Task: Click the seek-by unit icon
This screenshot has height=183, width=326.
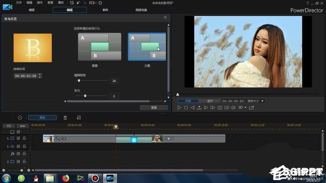Action: point(200,107)
